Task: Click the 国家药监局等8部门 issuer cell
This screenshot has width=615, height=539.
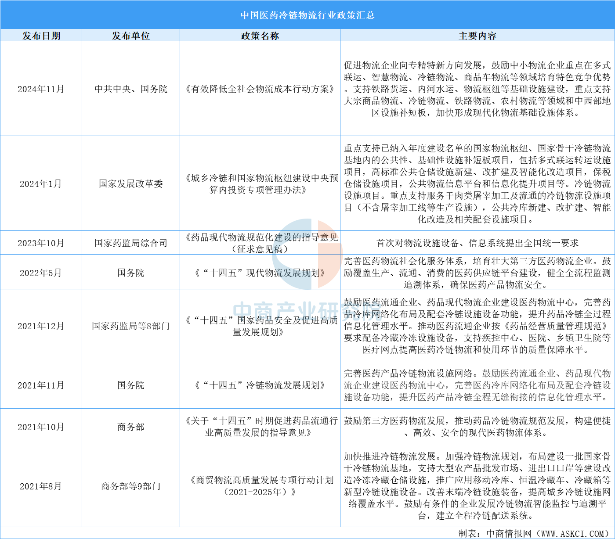Action: pos(131,326)
